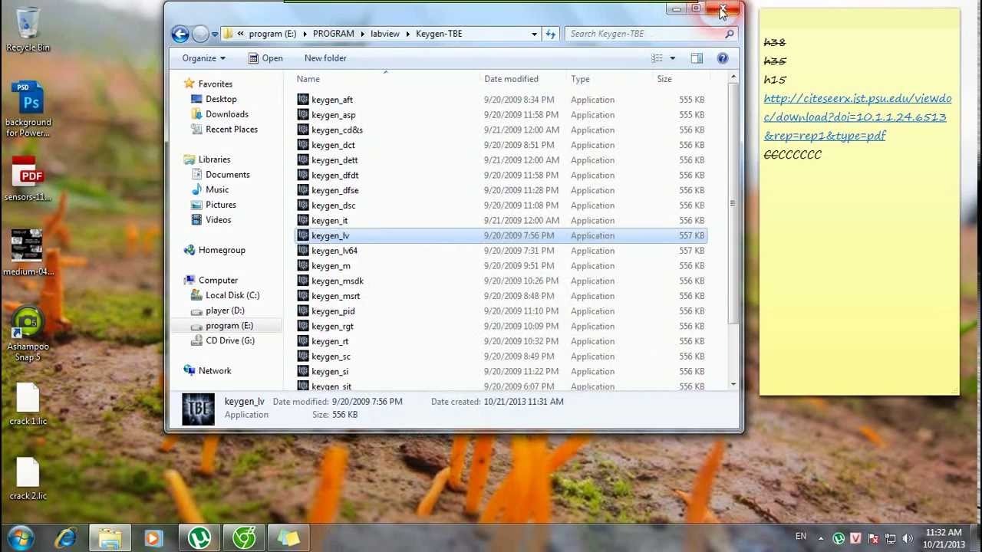Refresh the Keygen-TBE folder view
Screen dimensions: 982x552
[x=550, y=34]
